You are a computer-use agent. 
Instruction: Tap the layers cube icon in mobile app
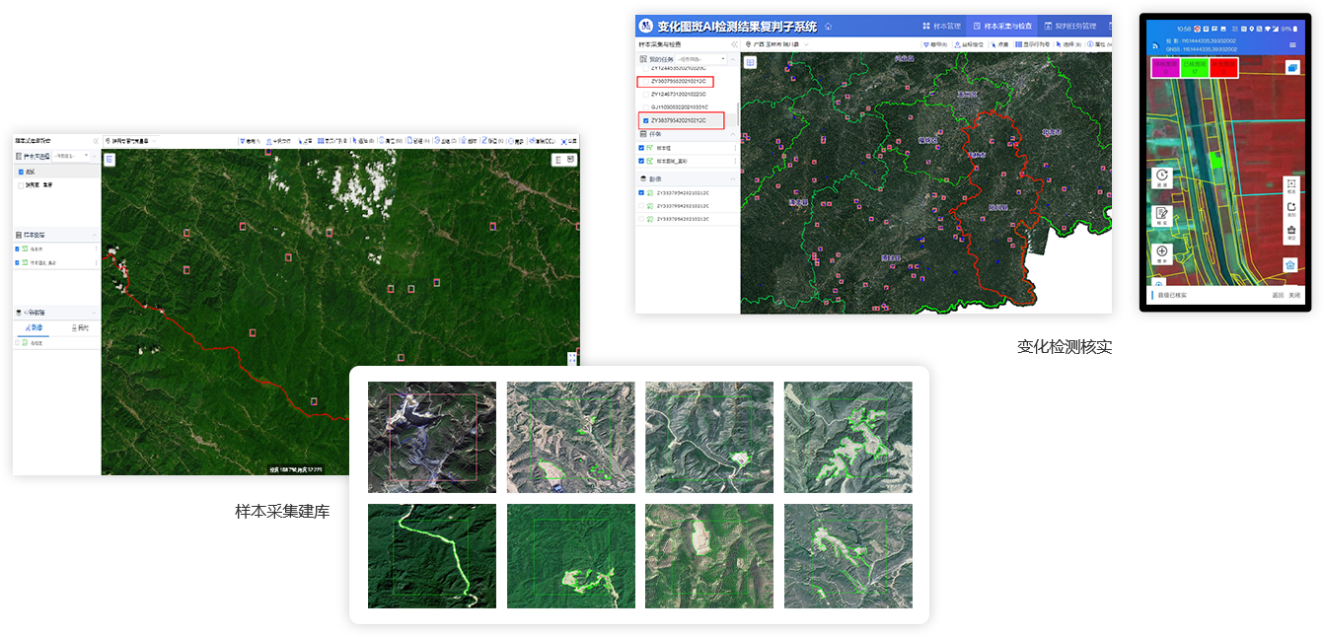click(1291, 67)
